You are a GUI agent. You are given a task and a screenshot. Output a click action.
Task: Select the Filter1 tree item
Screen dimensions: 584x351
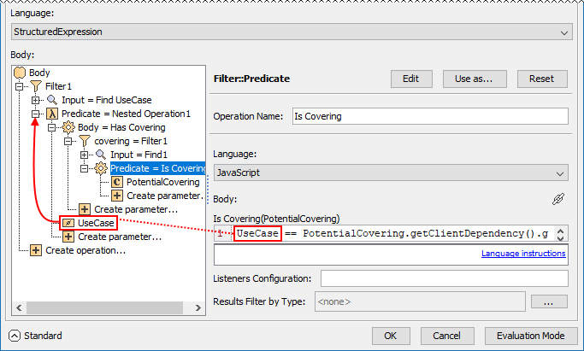click(58, 86)
